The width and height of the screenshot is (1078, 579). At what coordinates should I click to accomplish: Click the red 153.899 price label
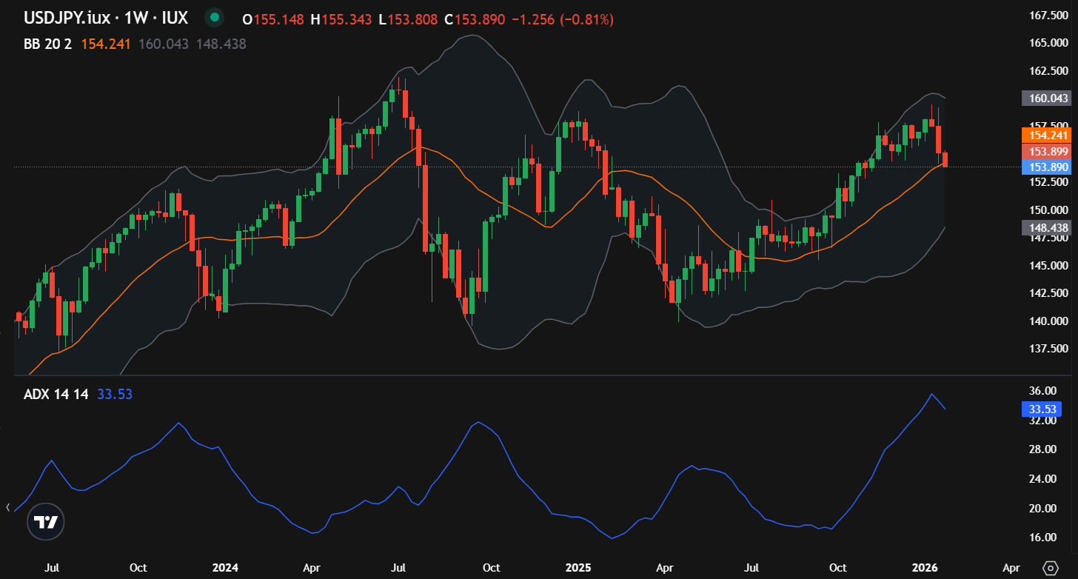(1045, 151)
